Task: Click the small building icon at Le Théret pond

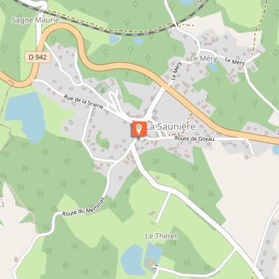Action: coord(150,264)
